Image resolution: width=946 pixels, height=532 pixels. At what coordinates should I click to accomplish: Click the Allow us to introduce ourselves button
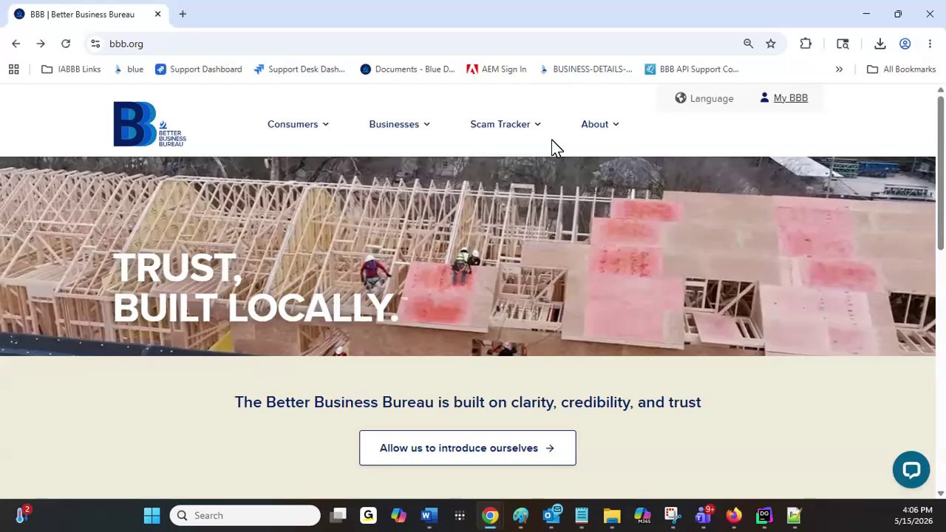[x=468, y=448]
